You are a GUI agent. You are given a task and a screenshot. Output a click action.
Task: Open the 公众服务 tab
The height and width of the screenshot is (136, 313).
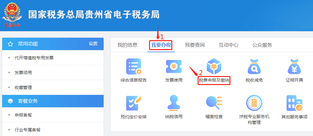point(262,45)
